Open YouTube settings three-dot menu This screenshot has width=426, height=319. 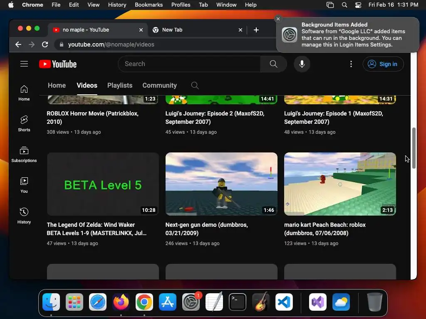351,64
